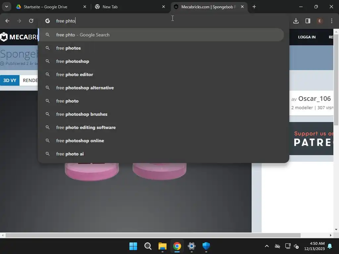Switch to the New Tab tab
Image resolution: width=339 pixels, height=254 pixels.
(130, 7)
